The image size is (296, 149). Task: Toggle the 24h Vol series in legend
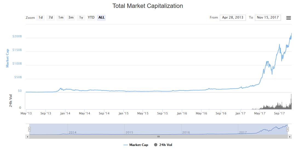point(166,145)
